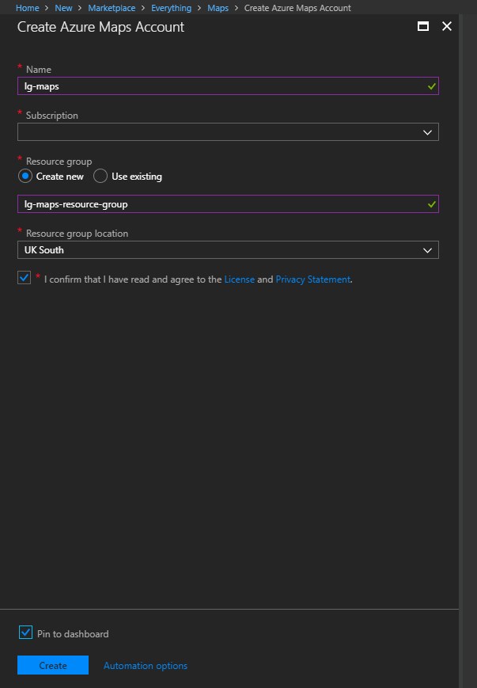
Task: Close the Create Azure Maps Account blade
Action: (447, 26)
